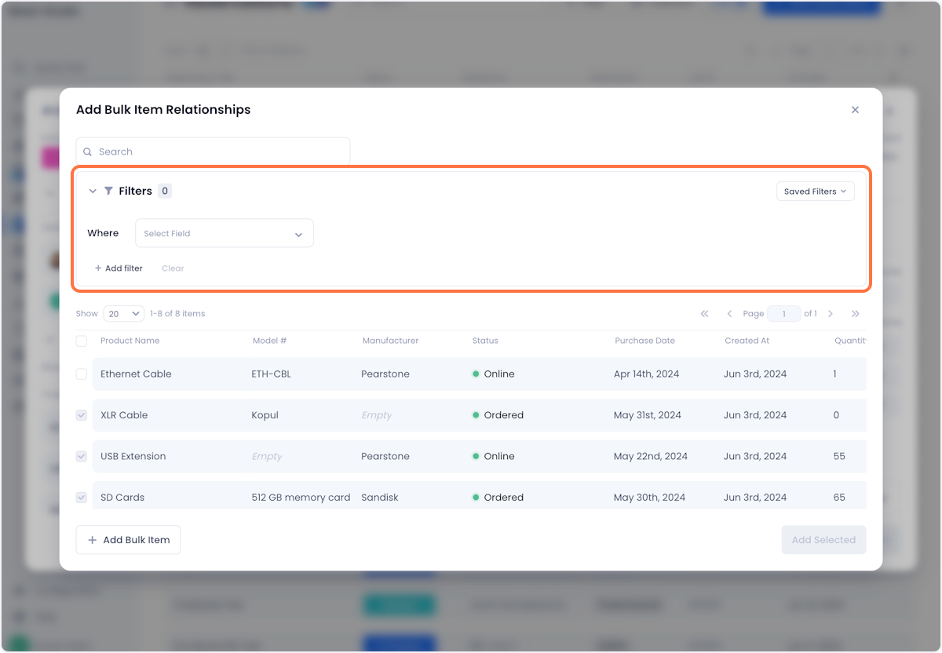Viewport: 942px width, 653px height.
Task: Click the Page number input field
Action: coord(783,313)
